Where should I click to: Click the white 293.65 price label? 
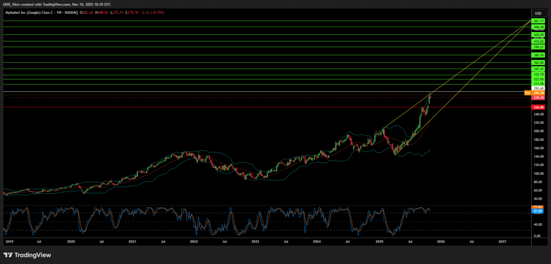(538, 88)
